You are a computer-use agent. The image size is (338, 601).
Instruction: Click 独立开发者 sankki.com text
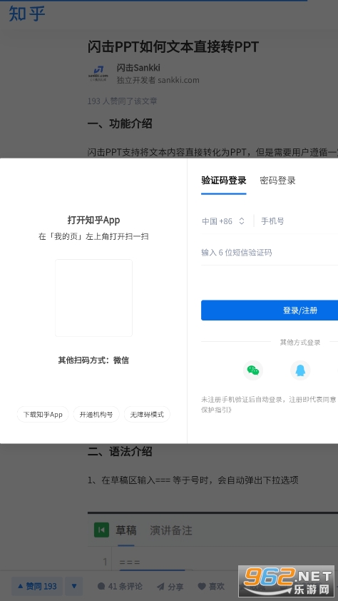pyautogui.click(x=158, y=80)
